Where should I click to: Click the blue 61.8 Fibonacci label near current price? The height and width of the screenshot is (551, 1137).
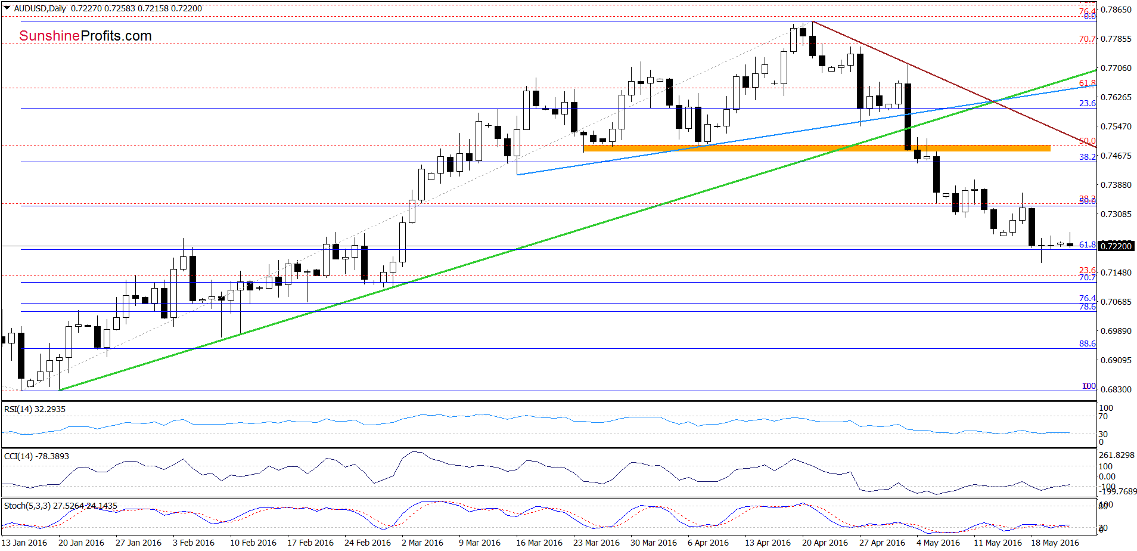[1088, 244]
